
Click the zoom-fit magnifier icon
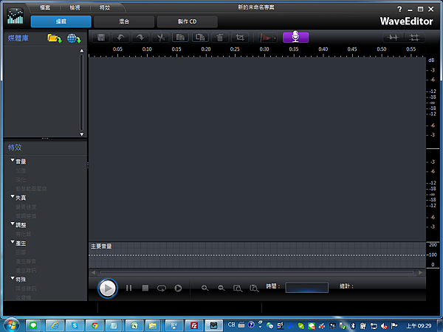pyautogui.click(x=254, y=288)
